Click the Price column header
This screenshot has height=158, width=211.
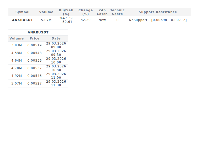point(35,38)
